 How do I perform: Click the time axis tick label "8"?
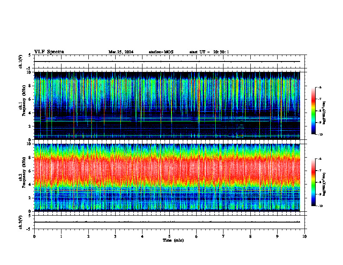(x=250, y=236)
